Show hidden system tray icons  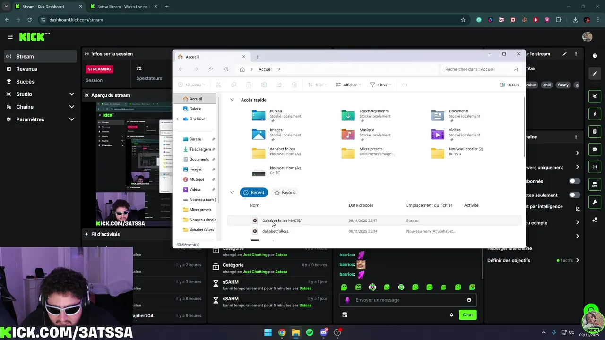[544, 332]
